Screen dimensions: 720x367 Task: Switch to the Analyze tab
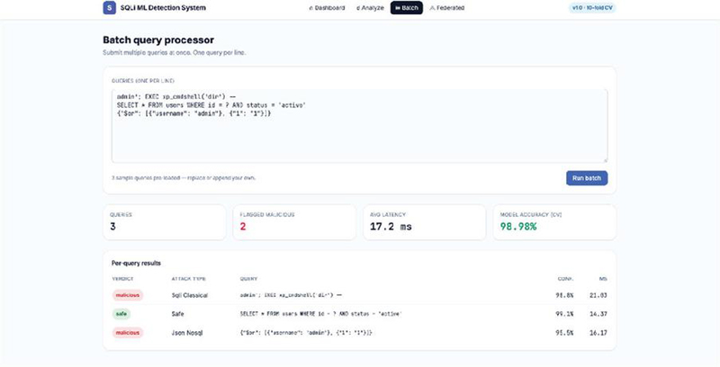point(370,8)
